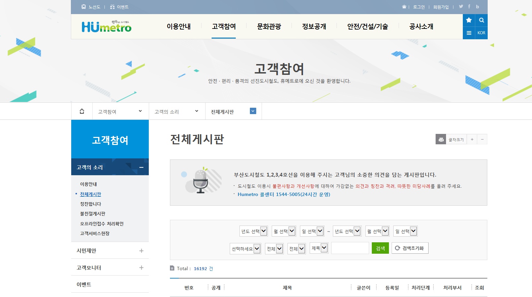Click the search keyword input field
Screen dimensions: 532x297
[x=350, y=248]
